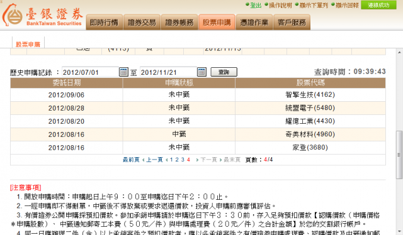The width and height of the screenshot is (403, 235).
Task: Click the start date field 2012/07/01
Action: pos(90,72)
